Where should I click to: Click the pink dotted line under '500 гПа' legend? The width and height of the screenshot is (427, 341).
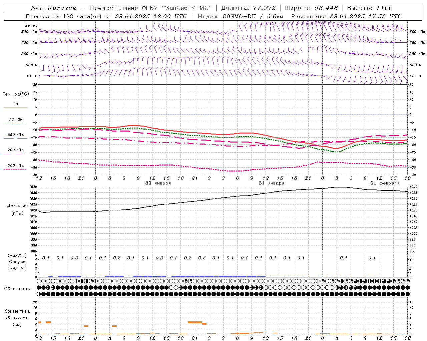click(15, 169)
